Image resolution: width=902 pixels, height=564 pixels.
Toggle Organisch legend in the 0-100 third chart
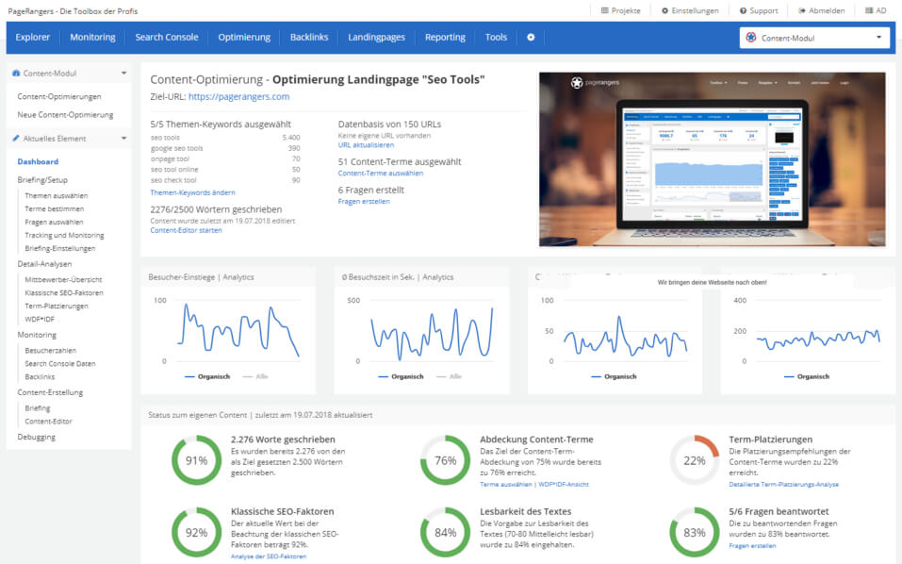614,376
